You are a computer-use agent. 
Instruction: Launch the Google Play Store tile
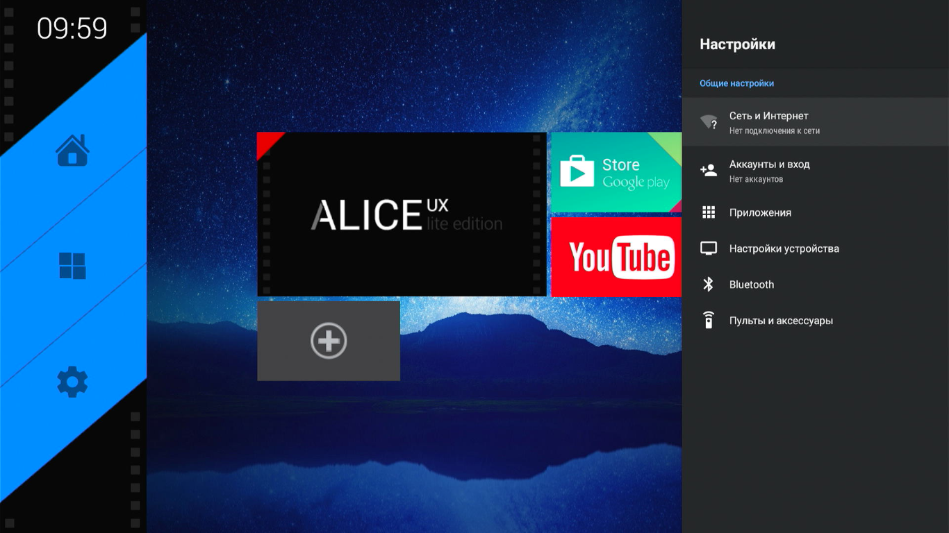616,172
